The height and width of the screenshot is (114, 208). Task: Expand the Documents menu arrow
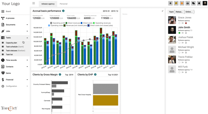pos(27,25)
